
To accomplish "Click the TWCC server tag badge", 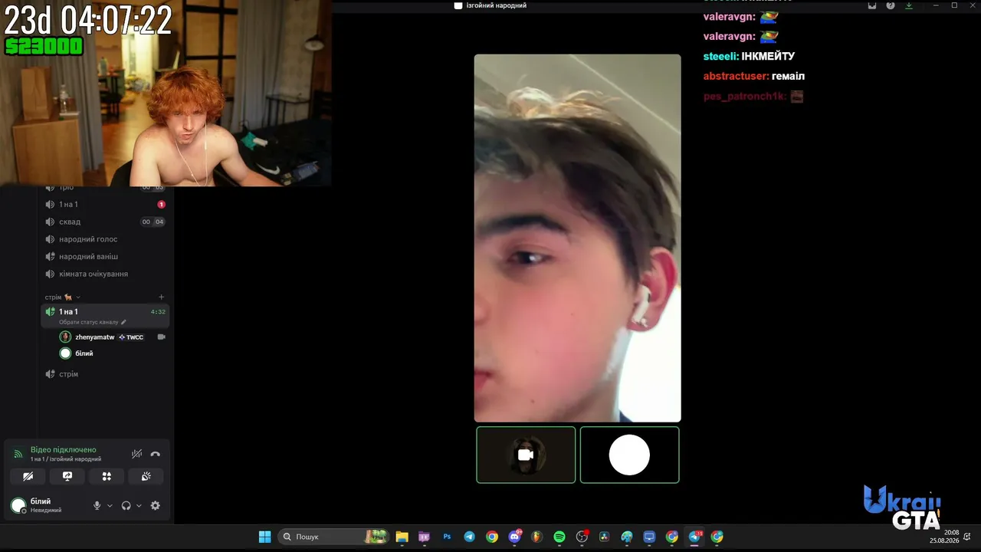I will click(131, 337).
